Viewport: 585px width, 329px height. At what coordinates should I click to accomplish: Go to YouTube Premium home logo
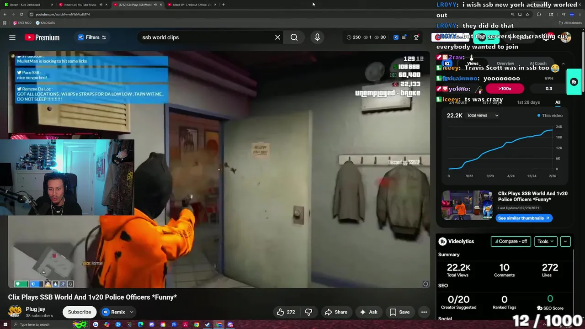click(42, 37)
